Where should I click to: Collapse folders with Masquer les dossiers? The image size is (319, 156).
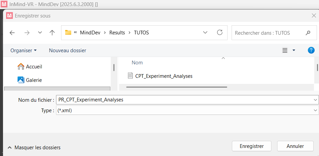pyautogui.click(x=34, y=147)
